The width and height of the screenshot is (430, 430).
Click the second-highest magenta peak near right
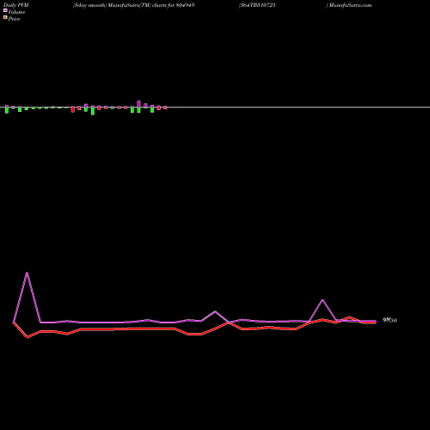pos(322,300)
